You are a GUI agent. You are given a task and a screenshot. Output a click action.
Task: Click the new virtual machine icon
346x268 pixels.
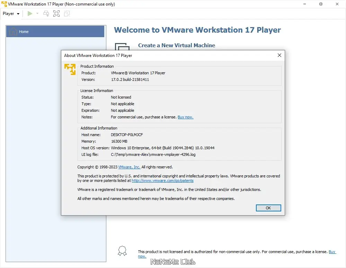tap(122, 47)
